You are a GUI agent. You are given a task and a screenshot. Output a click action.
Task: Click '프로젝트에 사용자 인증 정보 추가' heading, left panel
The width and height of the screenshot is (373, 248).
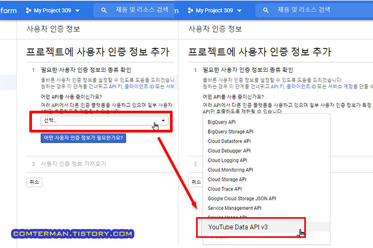98,52
